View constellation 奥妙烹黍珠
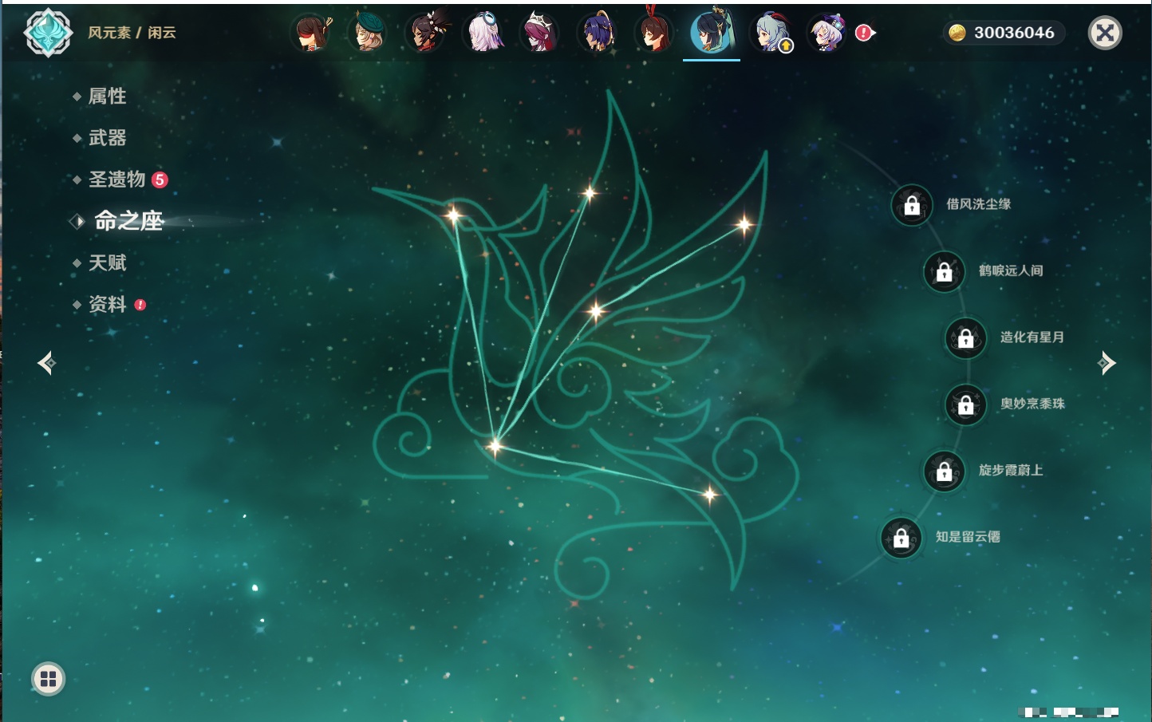The width and height of the screenshot is (1152, 722). [1032, 404]
